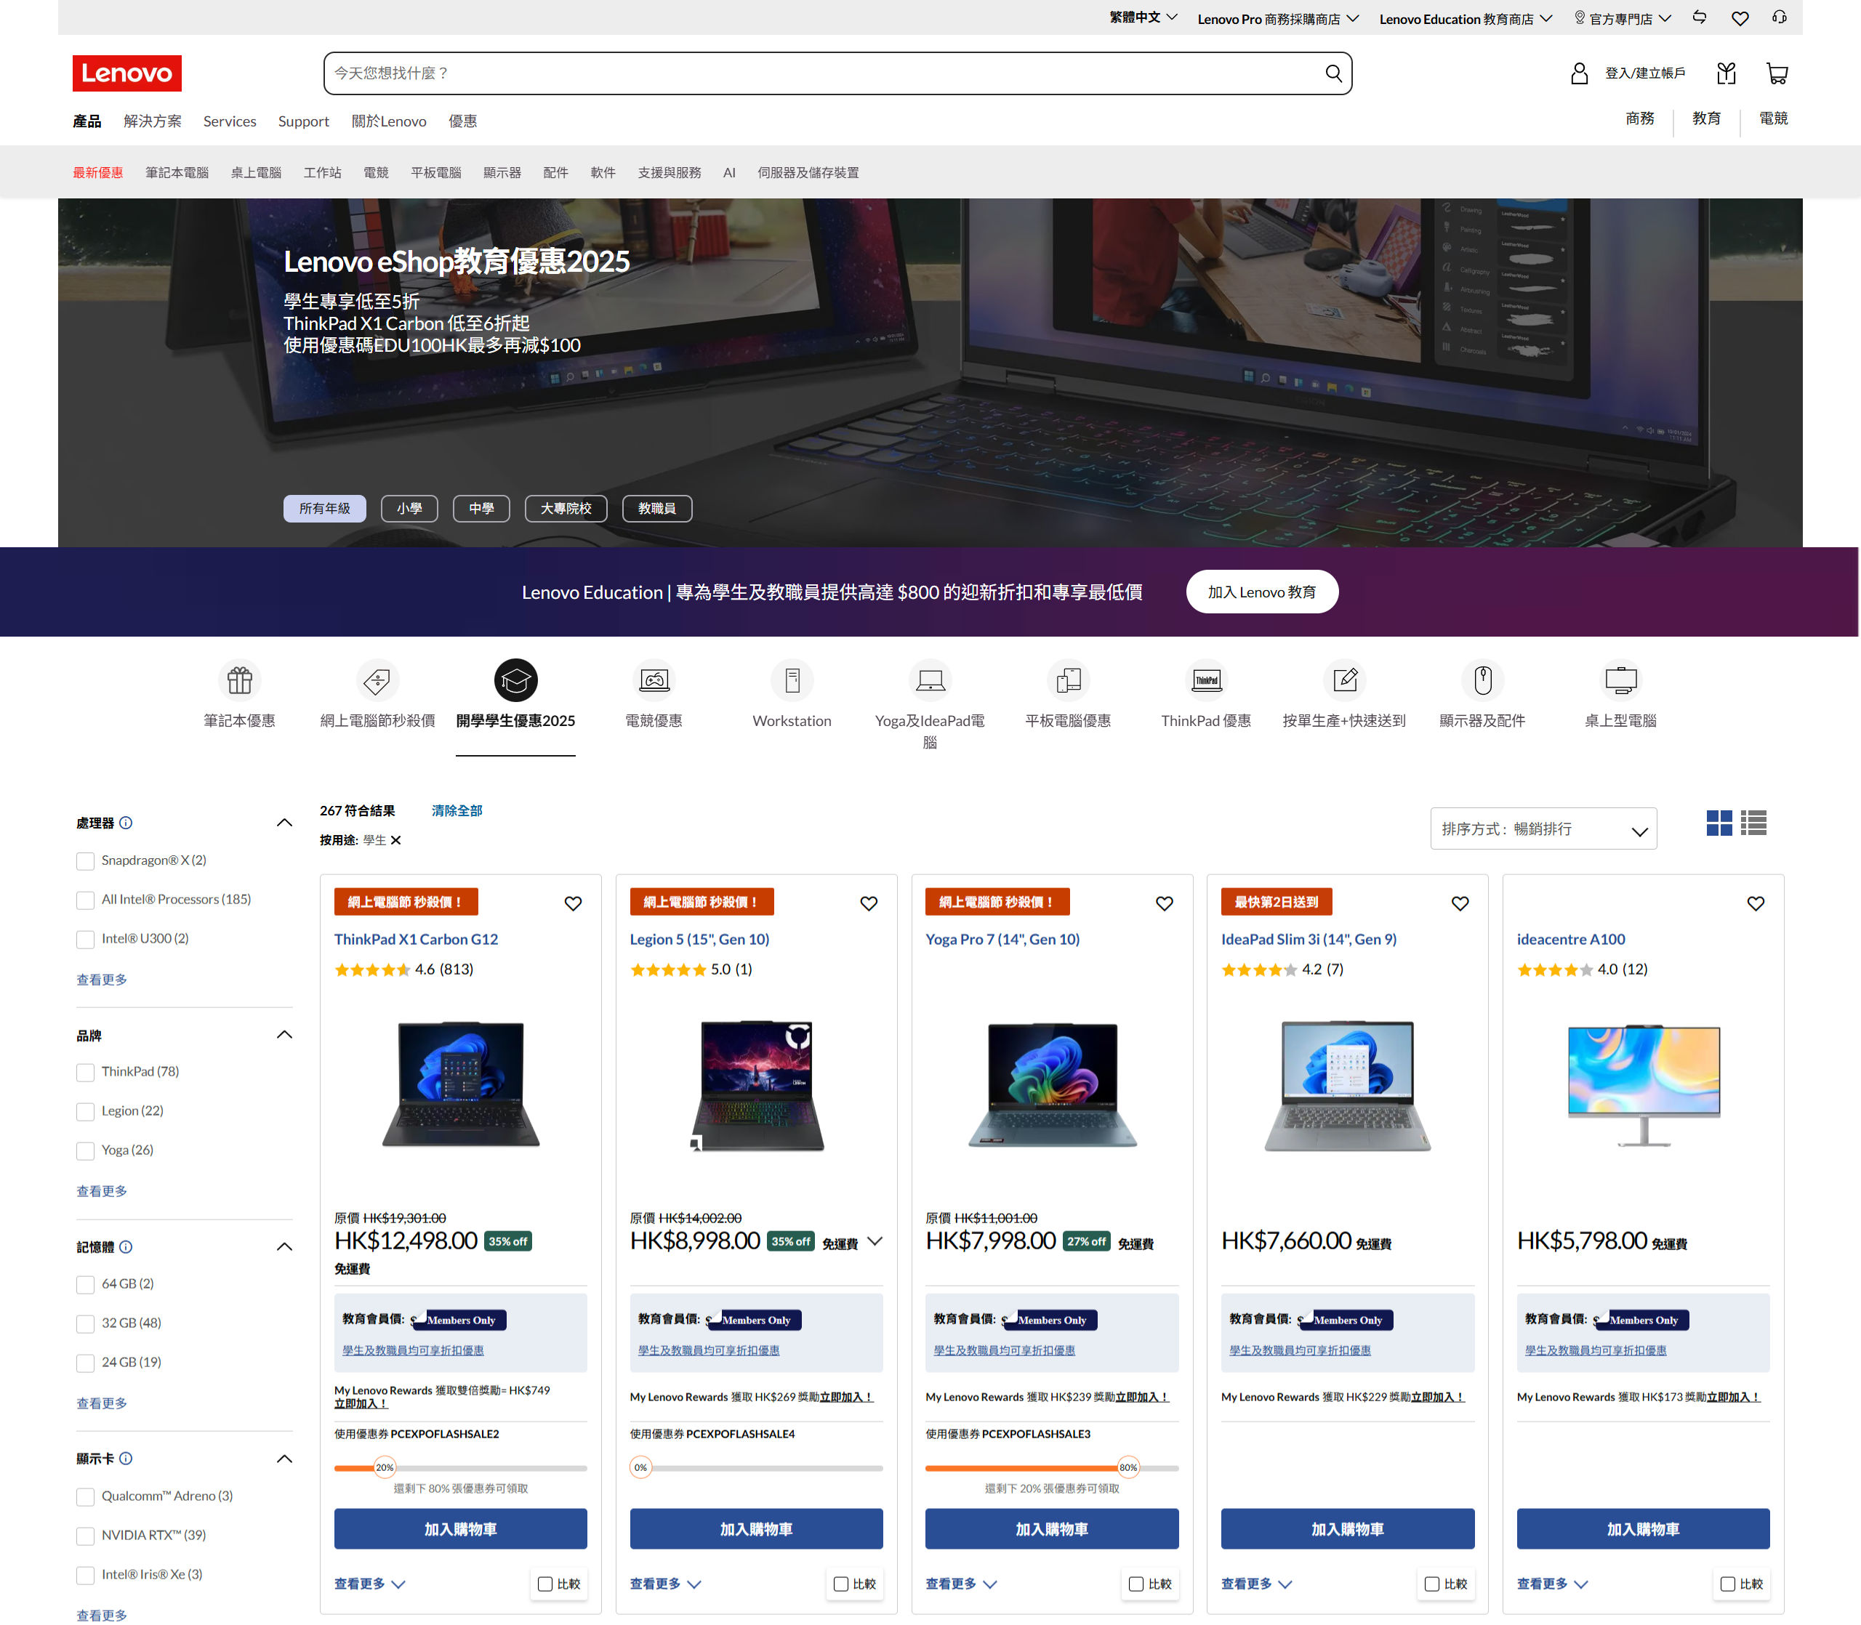Add ideacentre A100 to cart
The image size is (1861, 1625).
coord(1642,1529)
